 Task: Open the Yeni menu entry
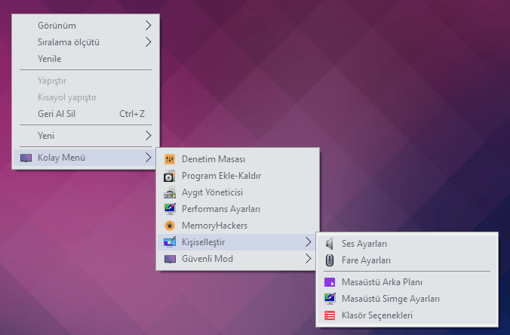(x=85, y=136)
